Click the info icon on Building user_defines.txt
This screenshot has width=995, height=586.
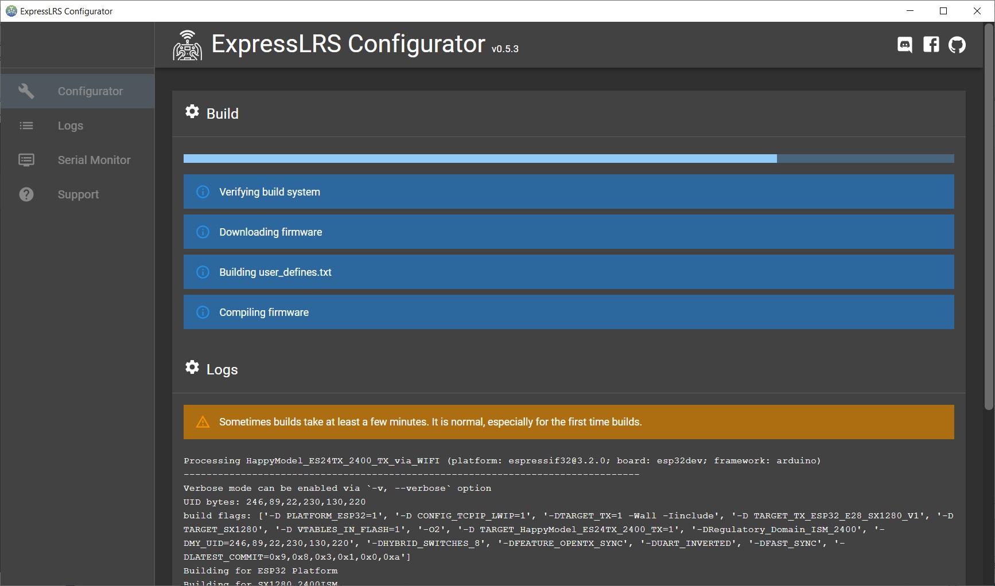203,272
